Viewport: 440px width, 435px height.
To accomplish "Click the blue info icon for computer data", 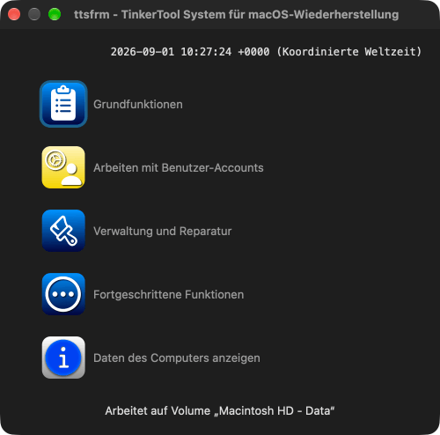I will point(63,358).
